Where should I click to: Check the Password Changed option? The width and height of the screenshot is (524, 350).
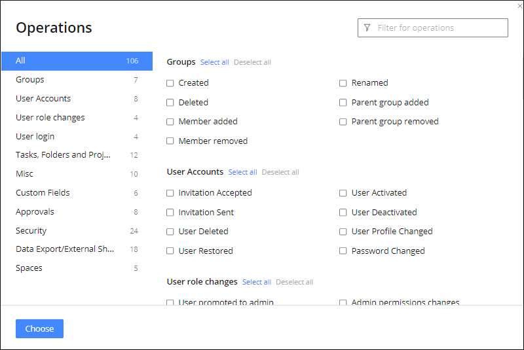[343, 251]
